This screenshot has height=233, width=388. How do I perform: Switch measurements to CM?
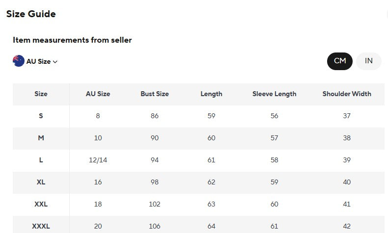coord(340,61)
